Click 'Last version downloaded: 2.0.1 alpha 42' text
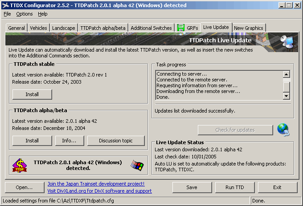303x206 pixels. pos(198,149)
